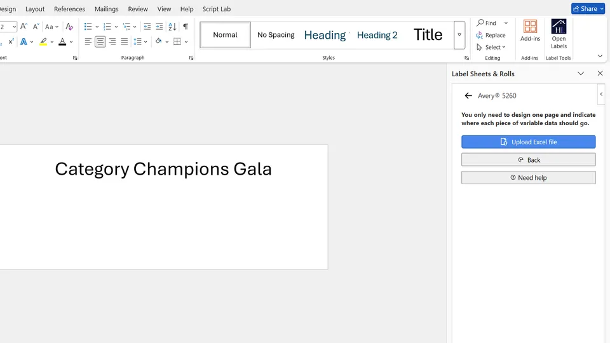Align text left

88,41
